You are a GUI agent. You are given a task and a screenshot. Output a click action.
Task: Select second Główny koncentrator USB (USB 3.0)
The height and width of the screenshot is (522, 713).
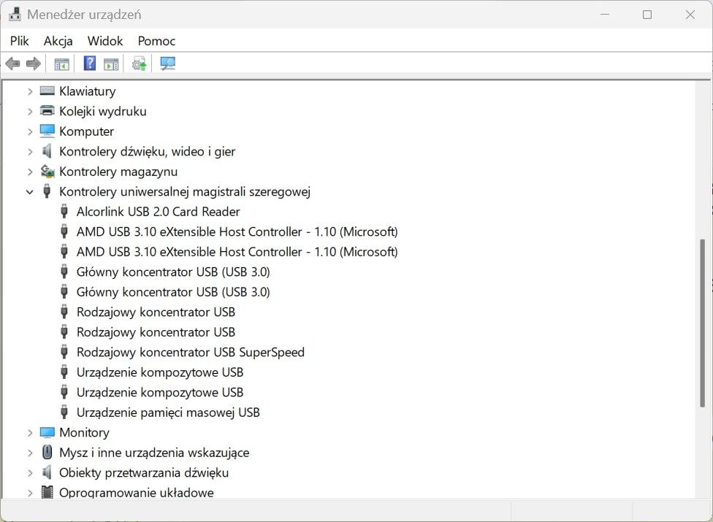[173, 292]
